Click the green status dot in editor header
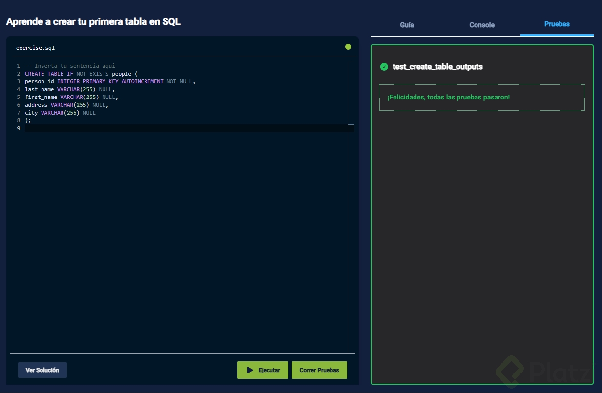Image resolution: width=602 pixels, height=393 pixels. (348, 47)
